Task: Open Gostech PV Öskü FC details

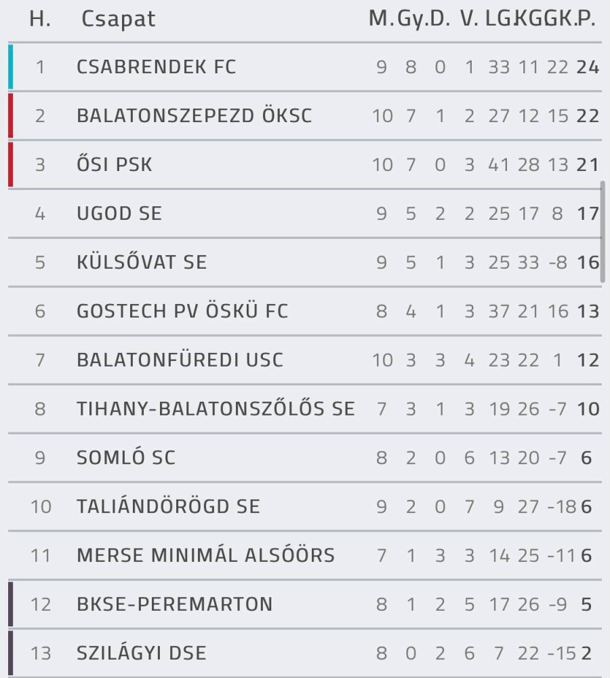Action: [x=182, y=312]
